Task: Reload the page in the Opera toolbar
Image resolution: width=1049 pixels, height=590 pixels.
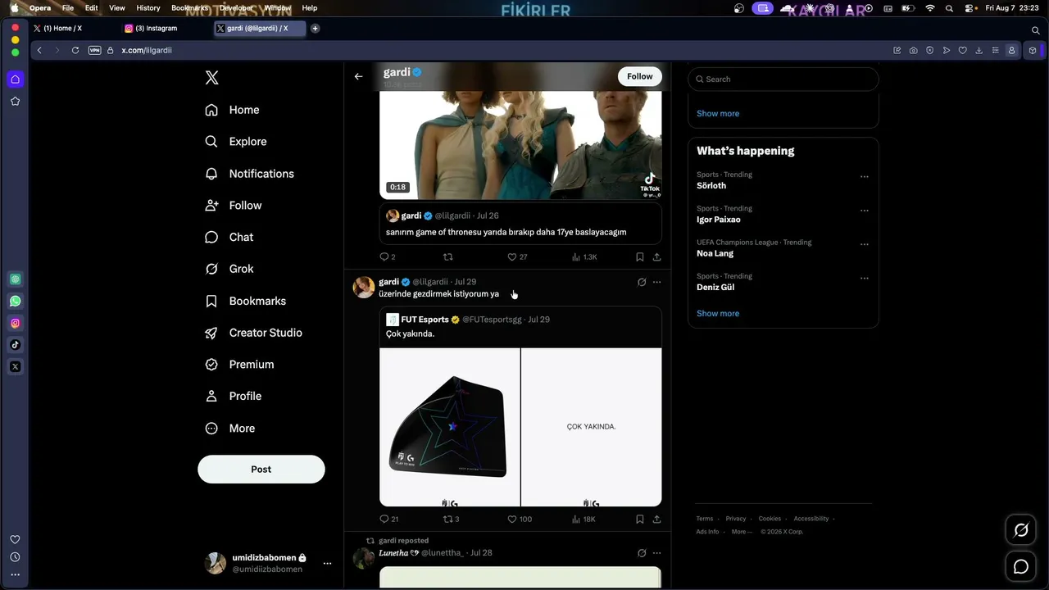Action: click(75, 50)
